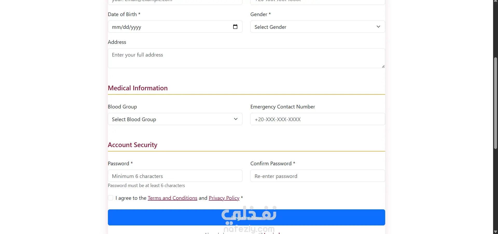Viewport: 498px width, 234px height.
Task: Click the Medical Information section heading
Action: point(138,88)
